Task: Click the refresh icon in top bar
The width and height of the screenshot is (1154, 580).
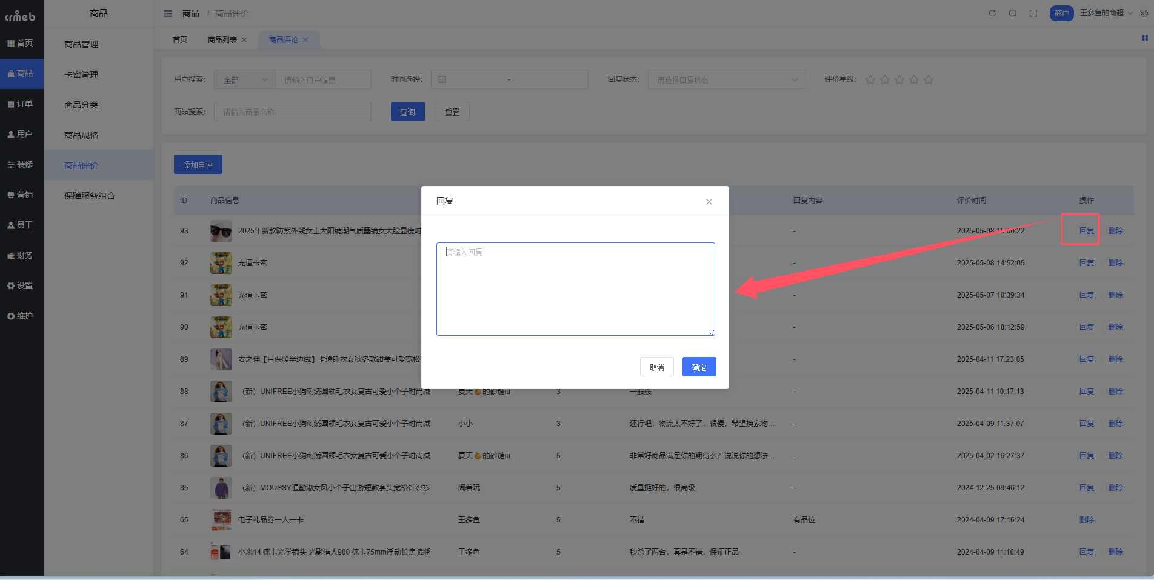Action: (992, 13)
